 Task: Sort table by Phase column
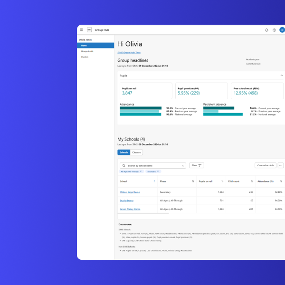point(193,181)
